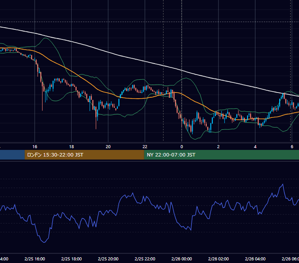Click the 0 hour axis label
Screen dimensions: 299x263
[182, 147]
